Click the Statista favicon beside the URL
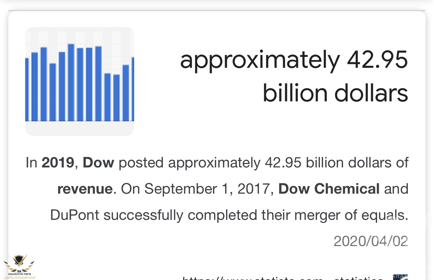Image resolution: width=434 pixels, height=280 pixels. [400, 277]
